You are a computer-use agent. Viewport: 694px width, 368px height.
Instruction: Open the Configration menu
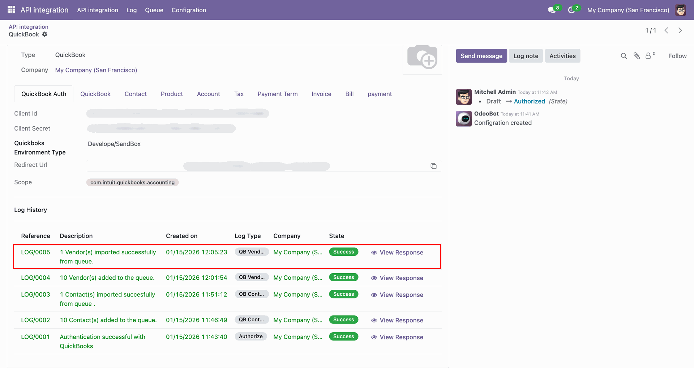coord(189,10)
